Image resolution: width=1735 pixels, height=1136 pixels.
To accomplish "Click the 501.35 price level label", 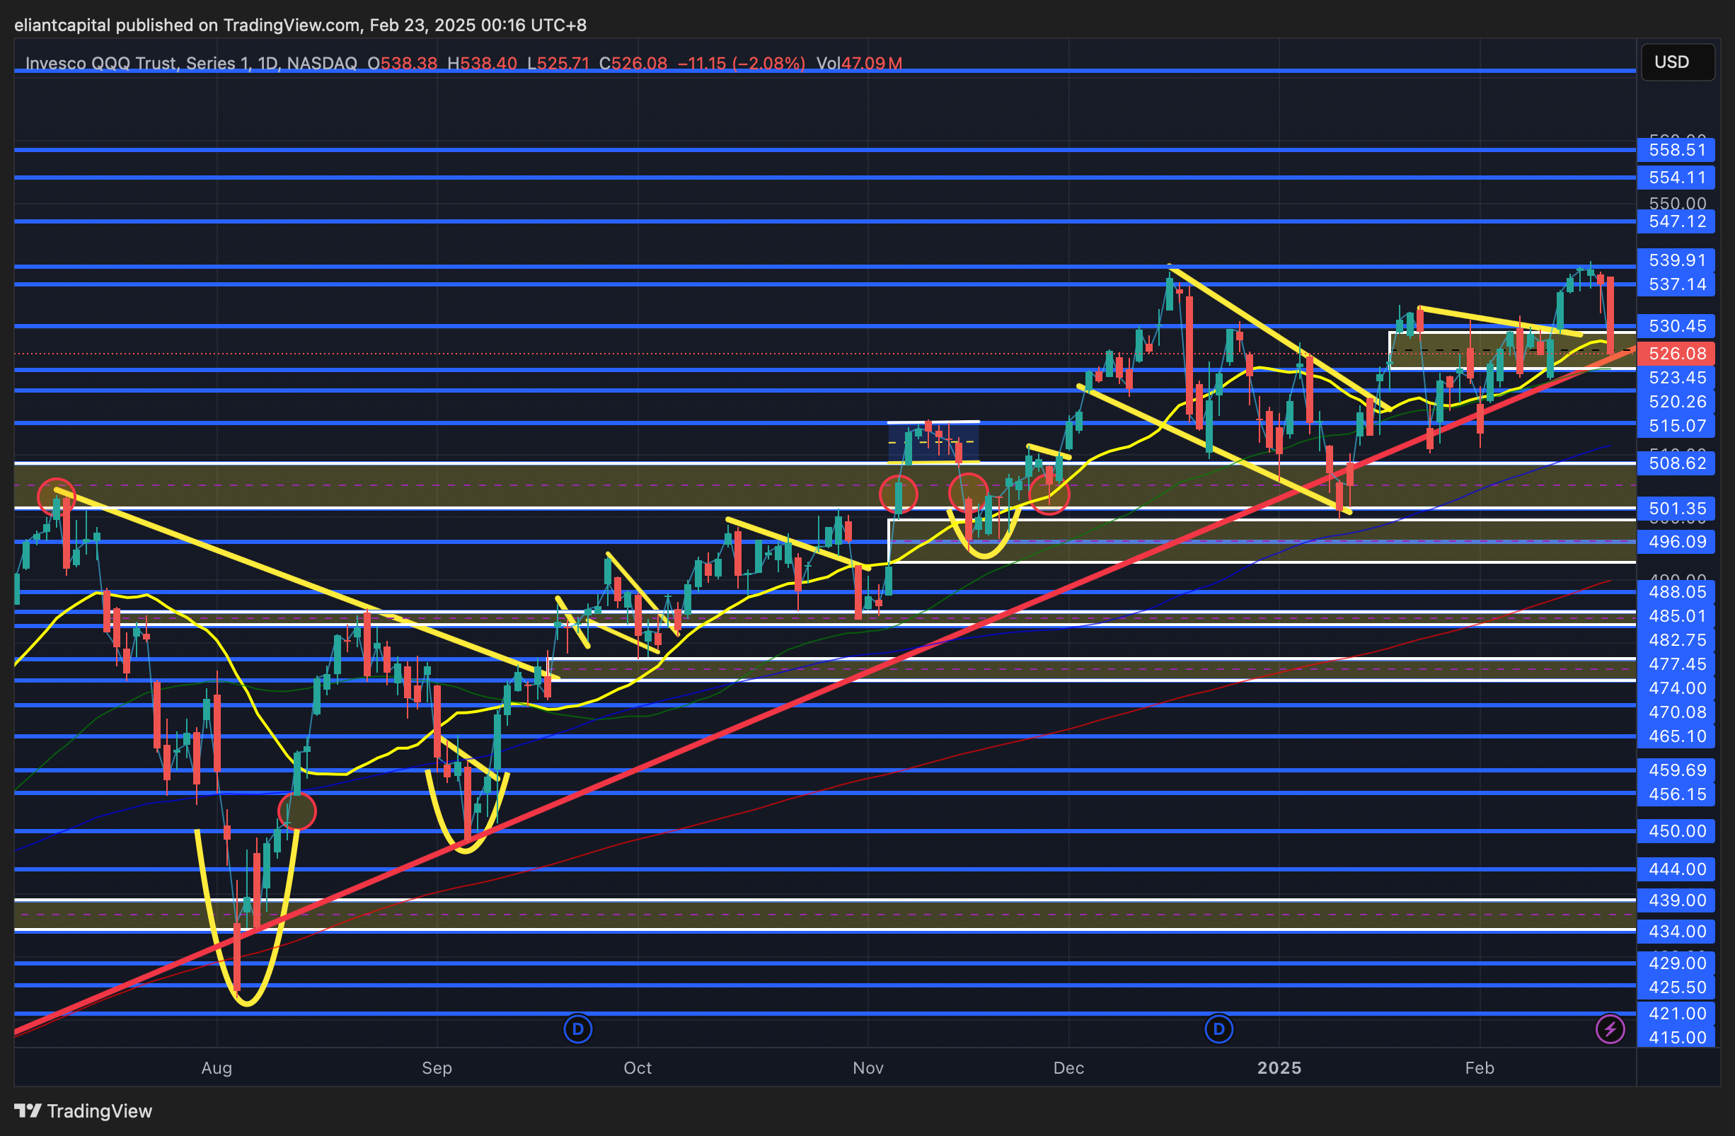I will [1677, 508].
